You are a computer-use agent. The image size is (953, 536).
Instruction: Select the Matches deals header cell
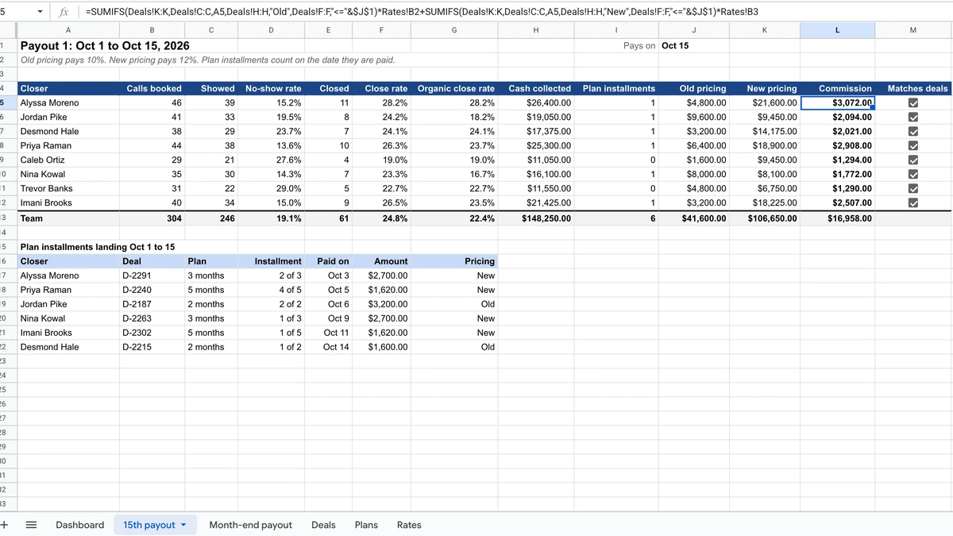coord(912,89)
